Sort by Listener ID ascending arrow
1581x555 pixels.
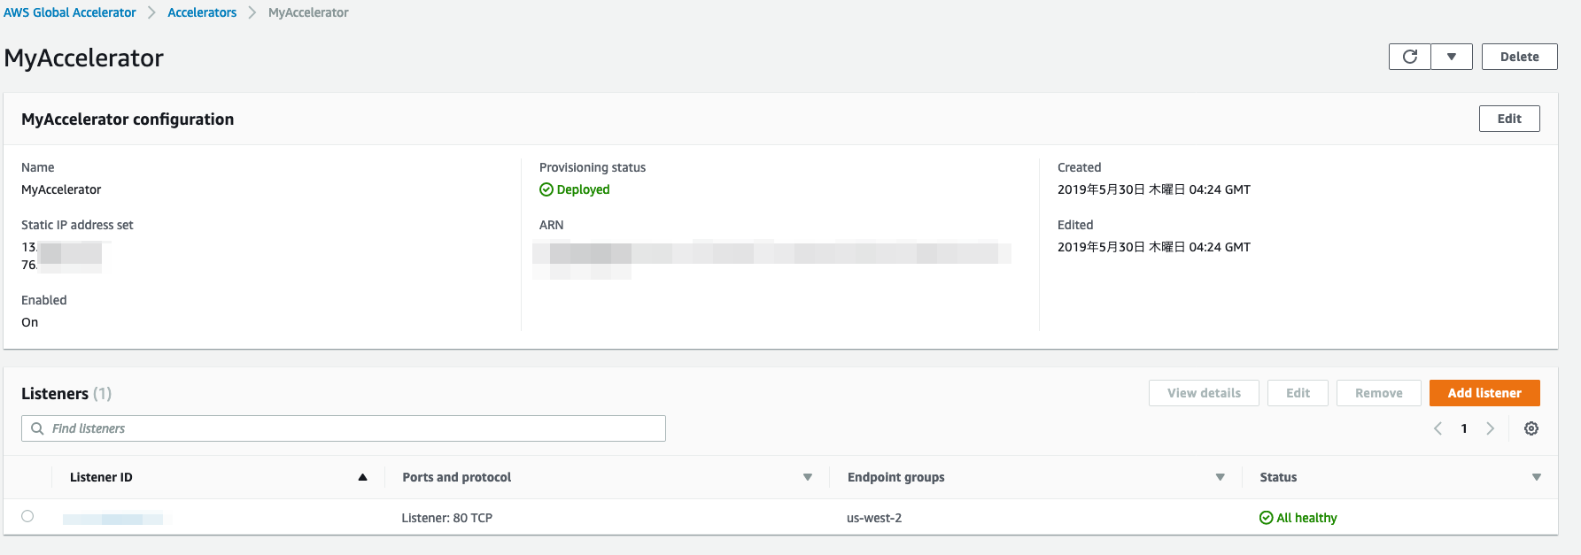coord(362,477)
